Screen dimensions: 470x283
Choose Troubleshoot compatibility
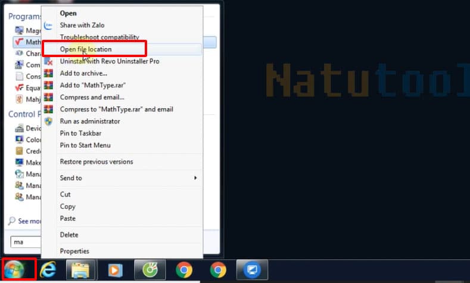[x=99, y=37]
